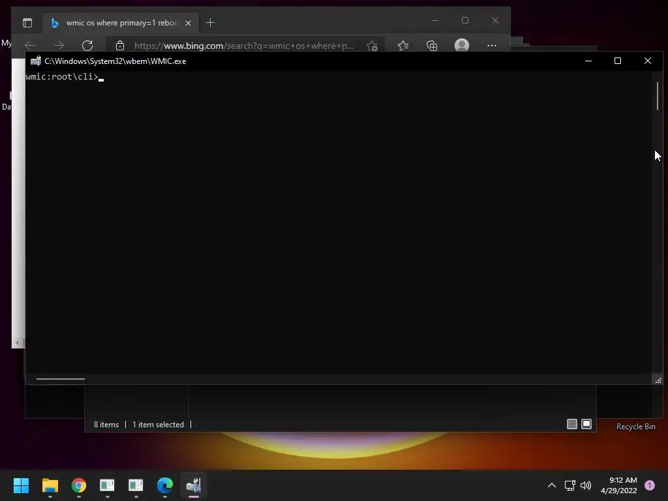Screen dimensions: 668x501
Task: Minimize the WMIC.exe console window
Action: [588, 61]
